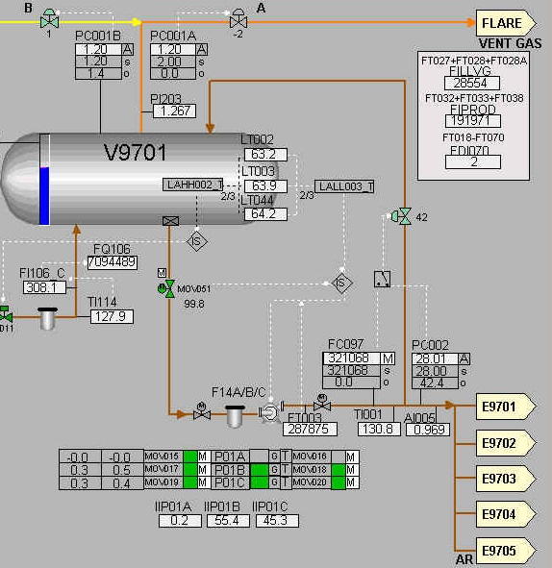Select the pump symbol beside FT003
552x568 pixels.
(x=270, y=412)
